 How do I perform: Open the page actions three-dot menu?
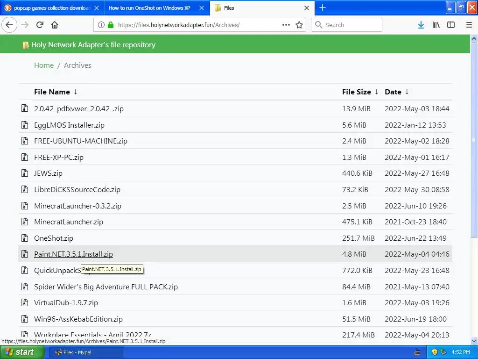(x=286, y=25)
